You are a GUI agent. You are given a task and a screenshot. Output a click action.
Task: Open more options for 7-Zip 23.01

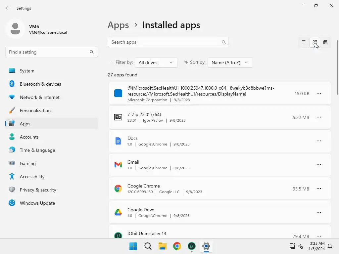click(319, 117)
